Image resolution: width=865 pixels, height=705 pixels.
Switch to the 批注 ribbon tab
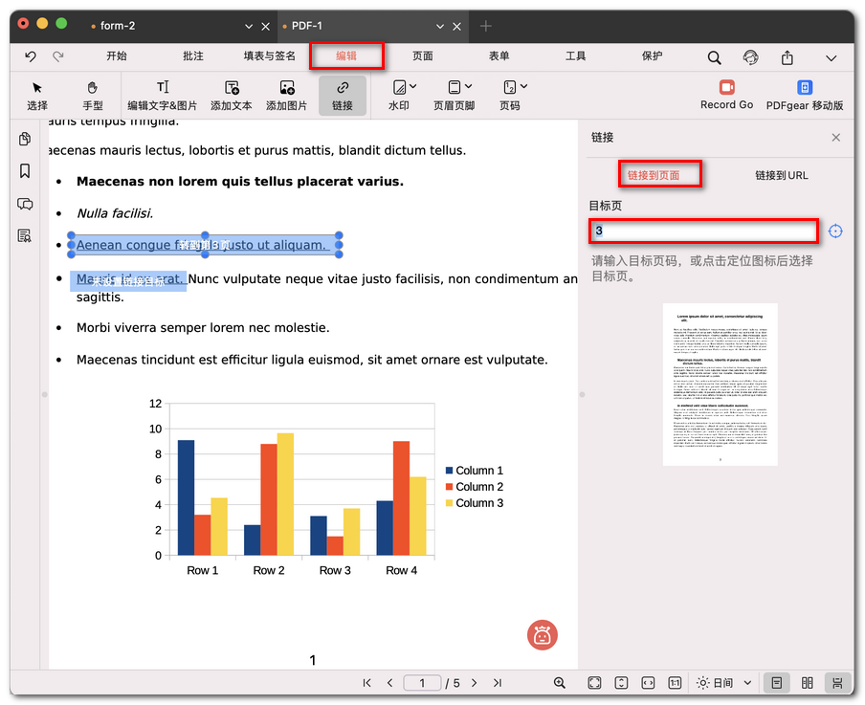[x=193, y=56]
